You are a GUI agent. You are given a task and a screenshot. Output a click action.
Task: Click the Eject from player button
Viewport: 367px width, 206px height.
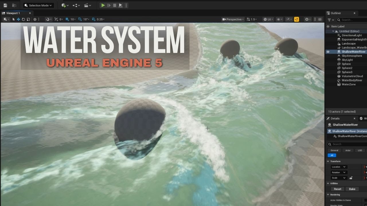(x=120, y=5)
